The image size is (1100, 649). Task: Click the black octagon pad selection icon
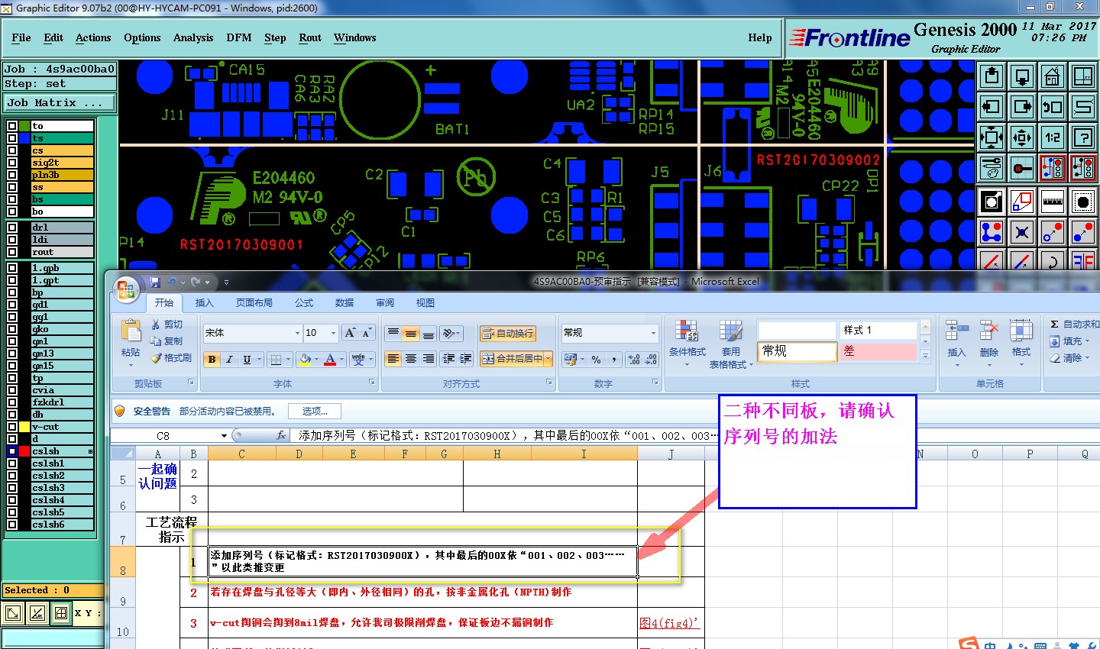(x=1083, y=202)
